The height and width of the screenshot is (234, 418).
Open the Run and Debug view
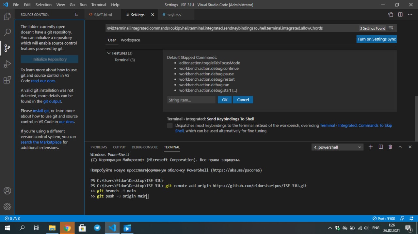(x=7, y=64)
